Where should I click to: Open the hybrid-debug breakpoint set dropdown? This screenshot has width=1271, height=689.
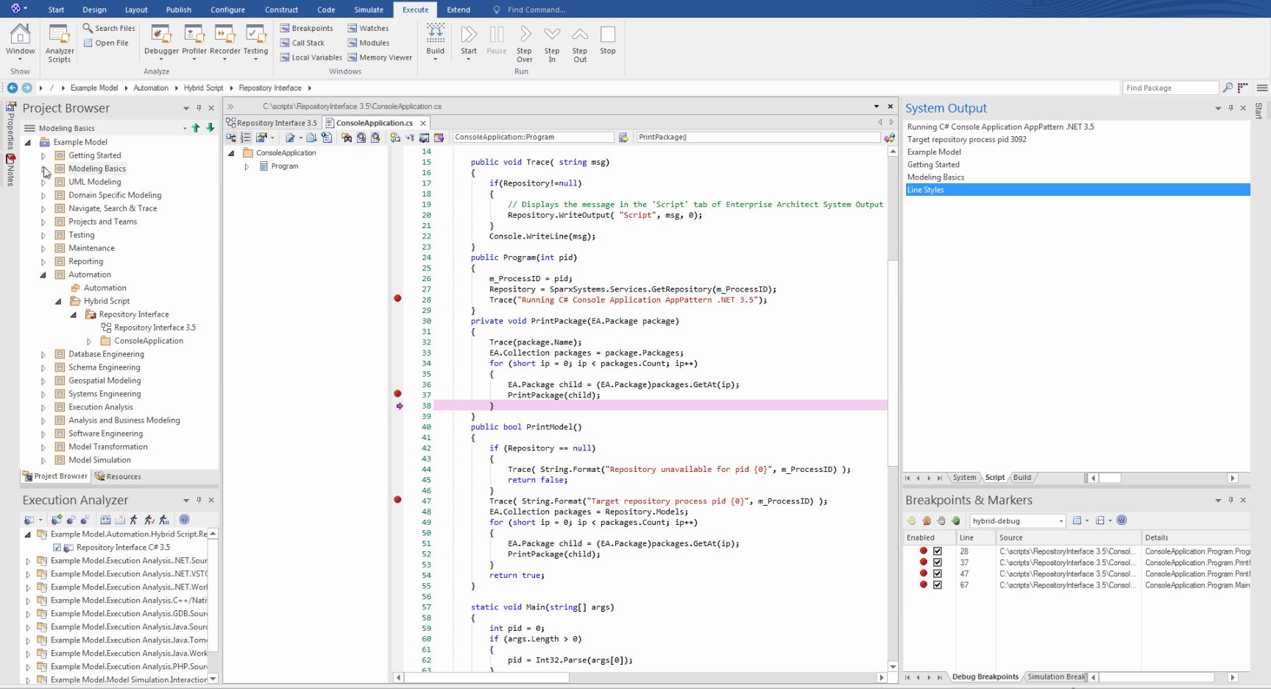coord(1061,521)
